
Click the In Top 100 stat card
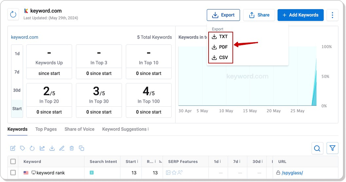click(x=149, y=101)
